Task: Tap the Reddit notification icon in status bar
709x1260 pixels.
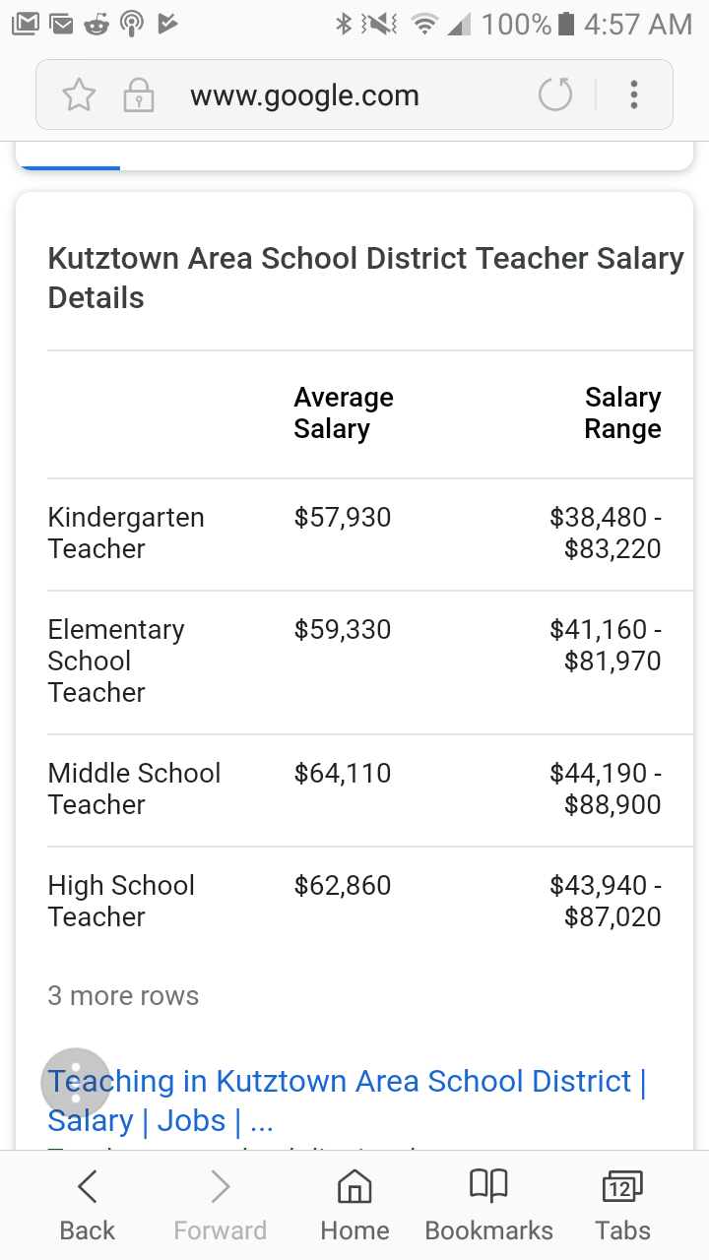Action: tap(96, 24)
